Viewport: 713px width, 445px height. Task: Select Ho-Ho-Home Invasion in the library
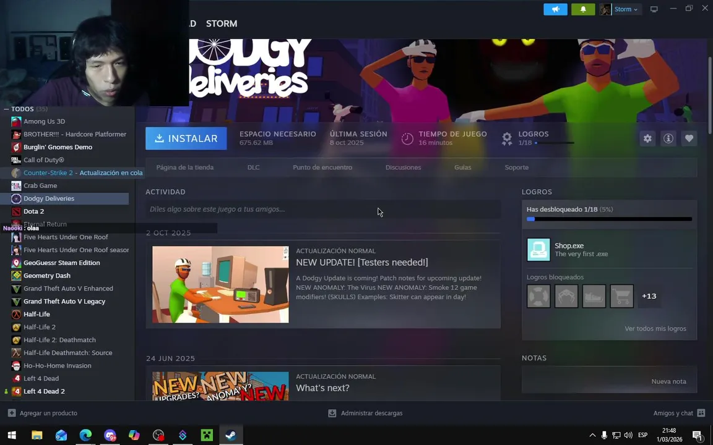[x=58, y=365]
